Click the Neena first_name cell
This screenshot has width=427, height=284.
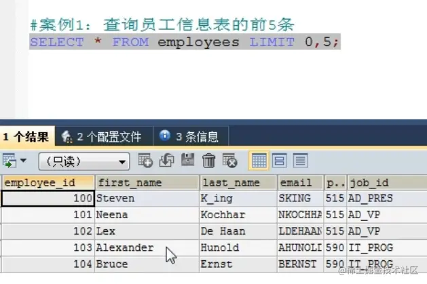pos(147,215)
